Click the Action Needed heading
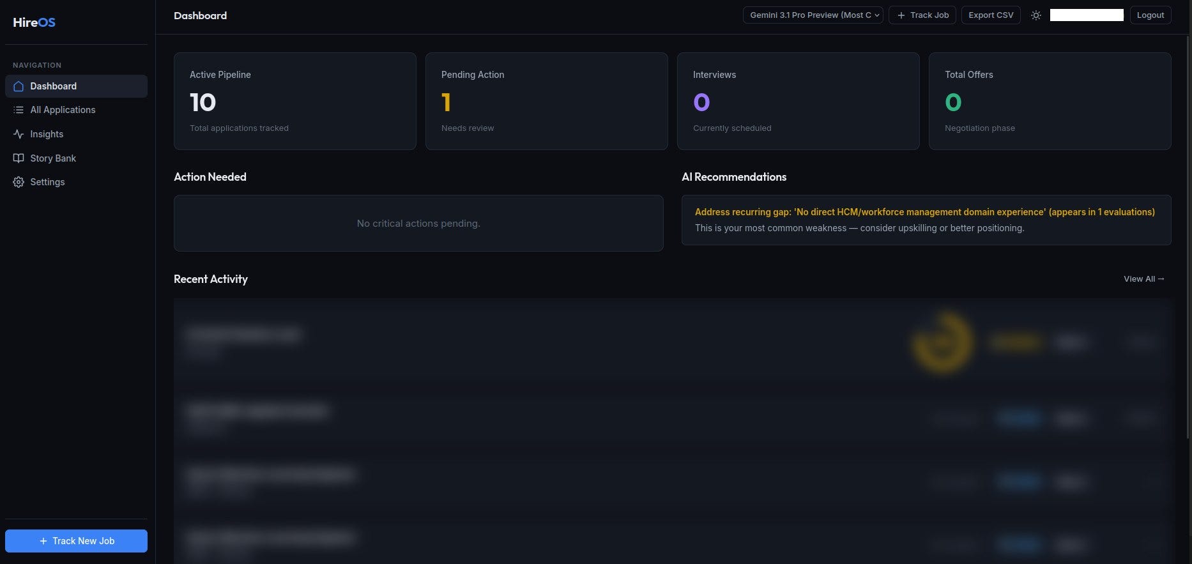This screenshot has width=1192, height=564. coord(210,177)
